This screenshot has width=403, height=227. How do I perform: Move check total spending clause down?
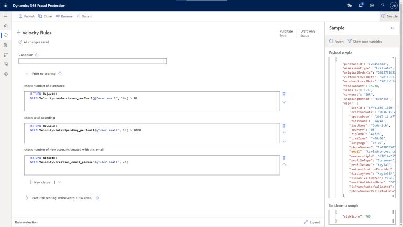tap(284, 141)
